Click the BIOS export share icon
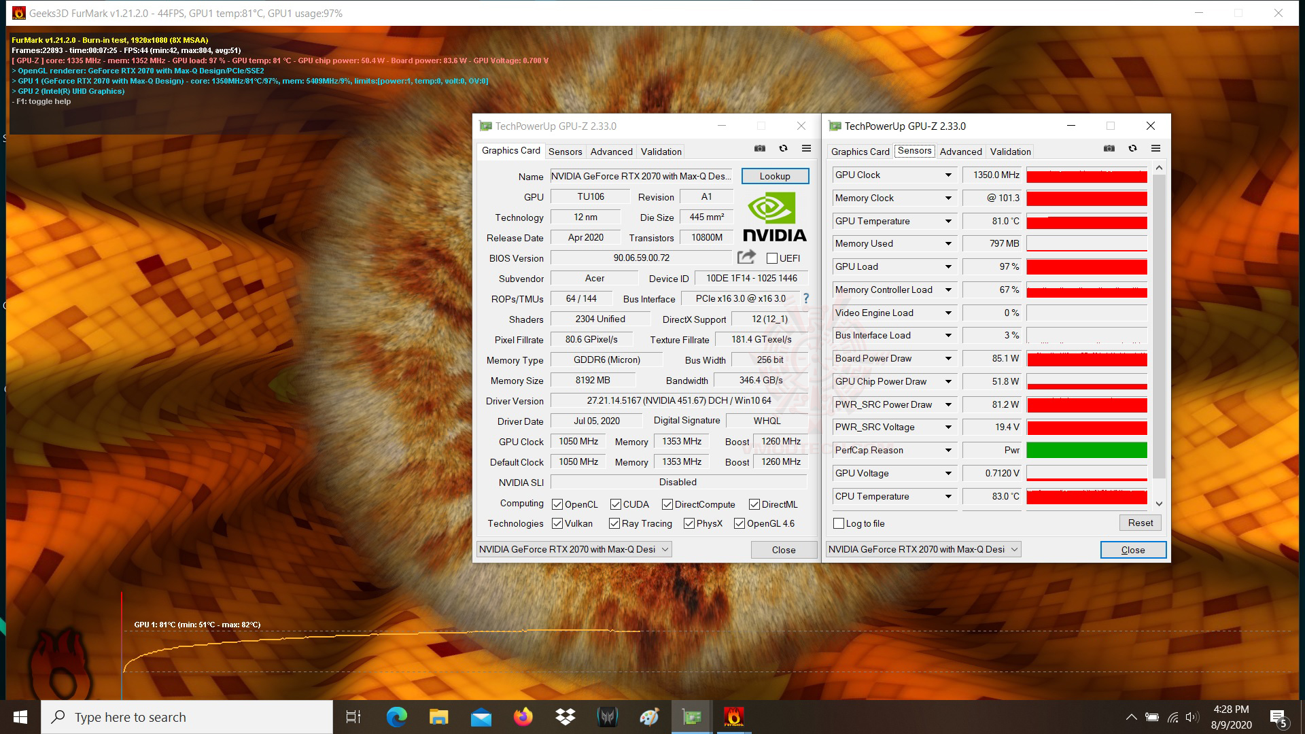The image size is (1305, 734). click(x=746, y=257)
